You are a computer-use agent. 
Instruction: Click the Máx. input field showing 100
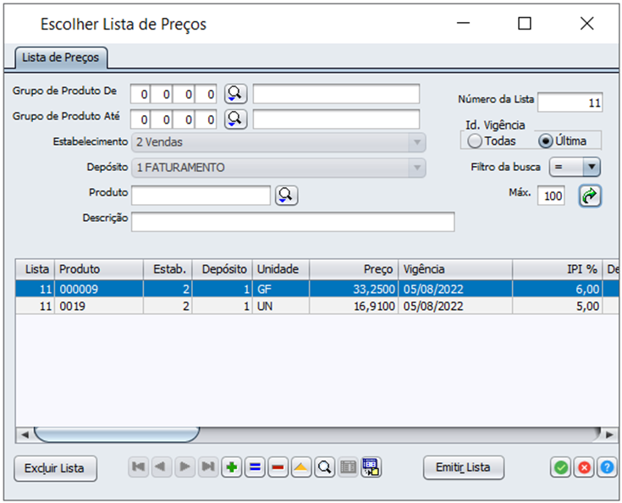click(551, 196)
